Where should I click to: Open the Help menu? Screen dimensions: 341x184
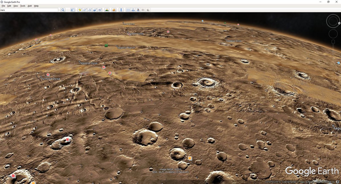coord(36,6)
